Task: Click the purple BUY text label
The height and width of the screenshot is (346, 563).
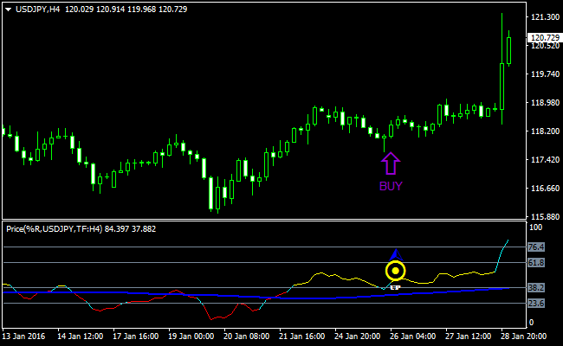Action: point(391,185)
